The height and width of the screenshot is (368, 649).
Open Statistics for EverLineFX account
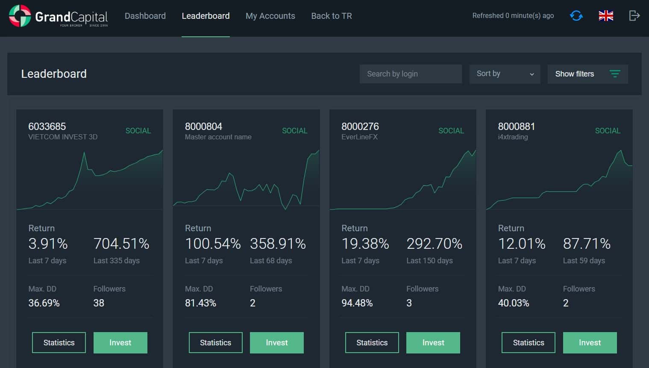[x=372, y=343]
